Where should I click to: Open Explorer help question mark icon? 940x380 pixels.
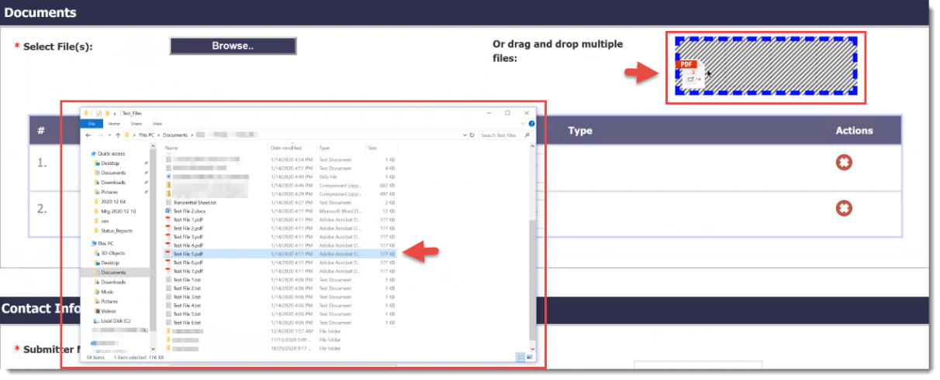point(532,123)
